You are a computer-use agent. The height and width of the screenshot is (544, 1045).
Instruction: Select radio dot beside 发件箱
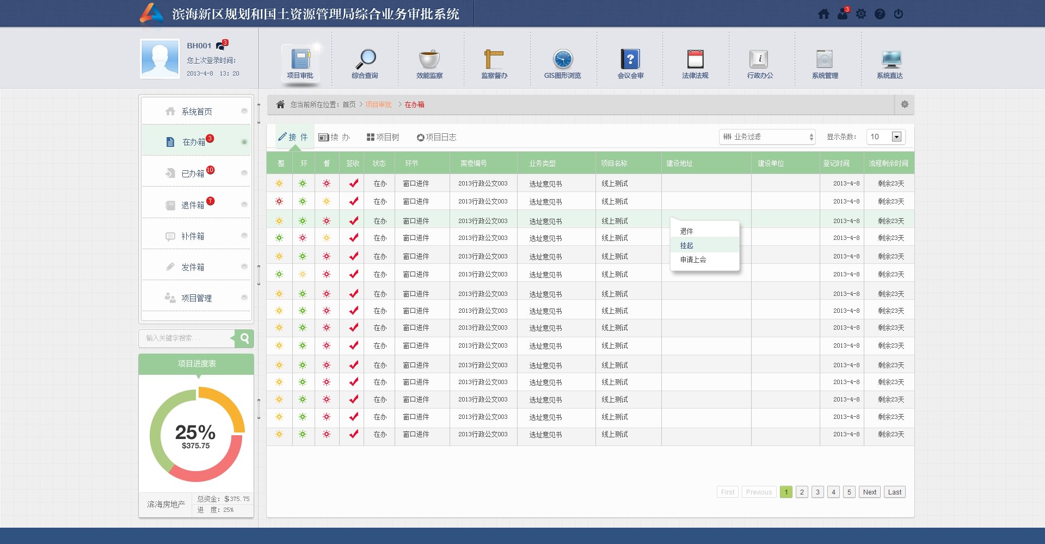click(244, 267)
